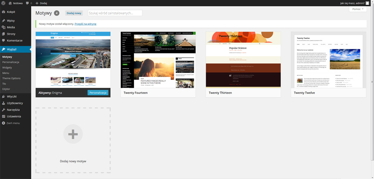Click the Wtyczki plugin icon
Screen dimensions: 374x179
click(x=4, y=97)
